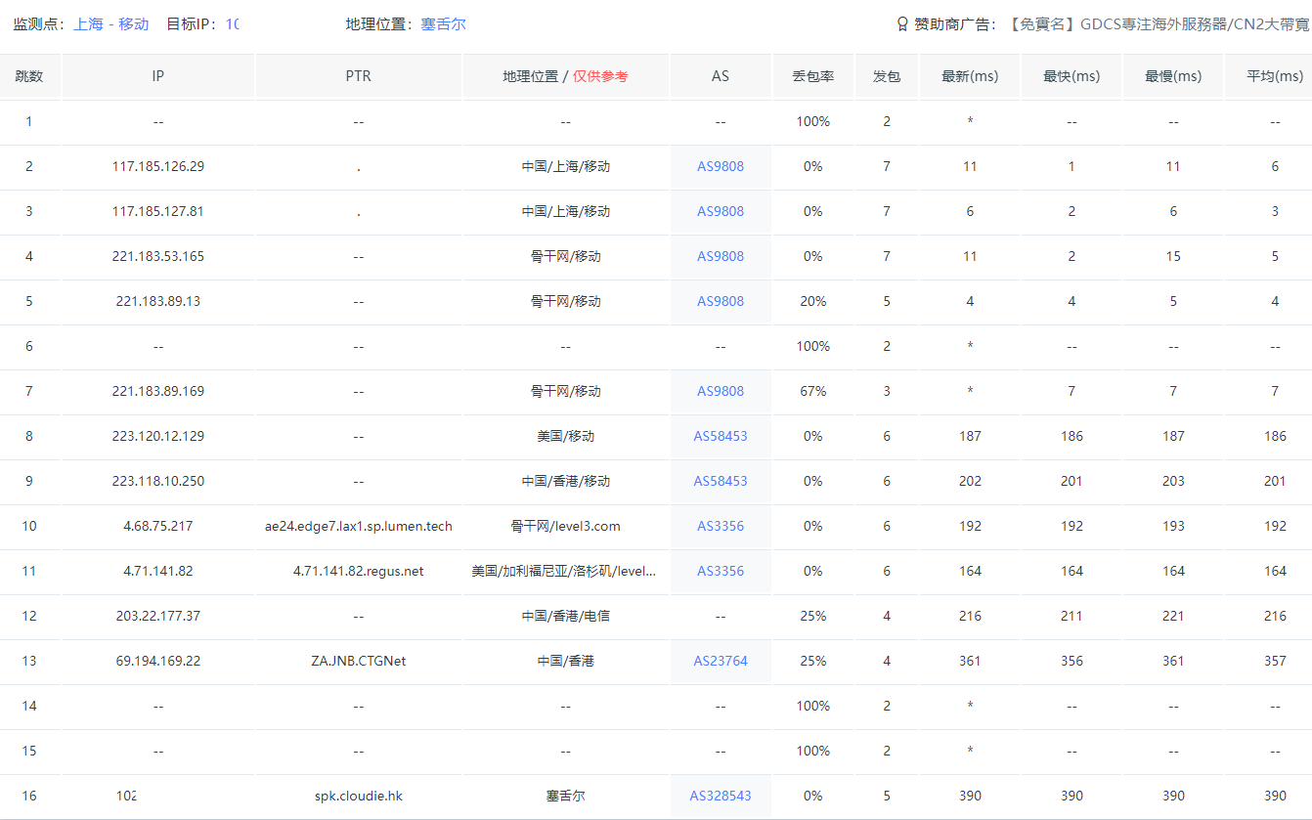Click the 地理位置 / 仅供参考 column header
The image size is (1312, 820).
pyautogui.click(x=565, y=76)
